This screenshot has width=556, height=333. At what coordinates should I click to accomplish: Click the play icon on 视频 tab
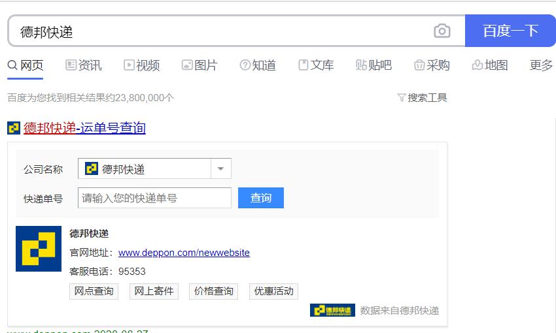click(129, 65)
